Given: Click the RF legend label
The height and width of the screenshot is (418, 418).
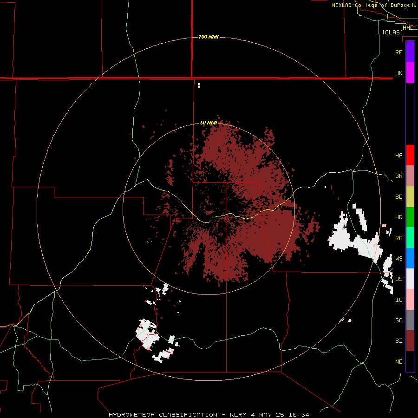Looking at the screenshot, I should (398, 52).
